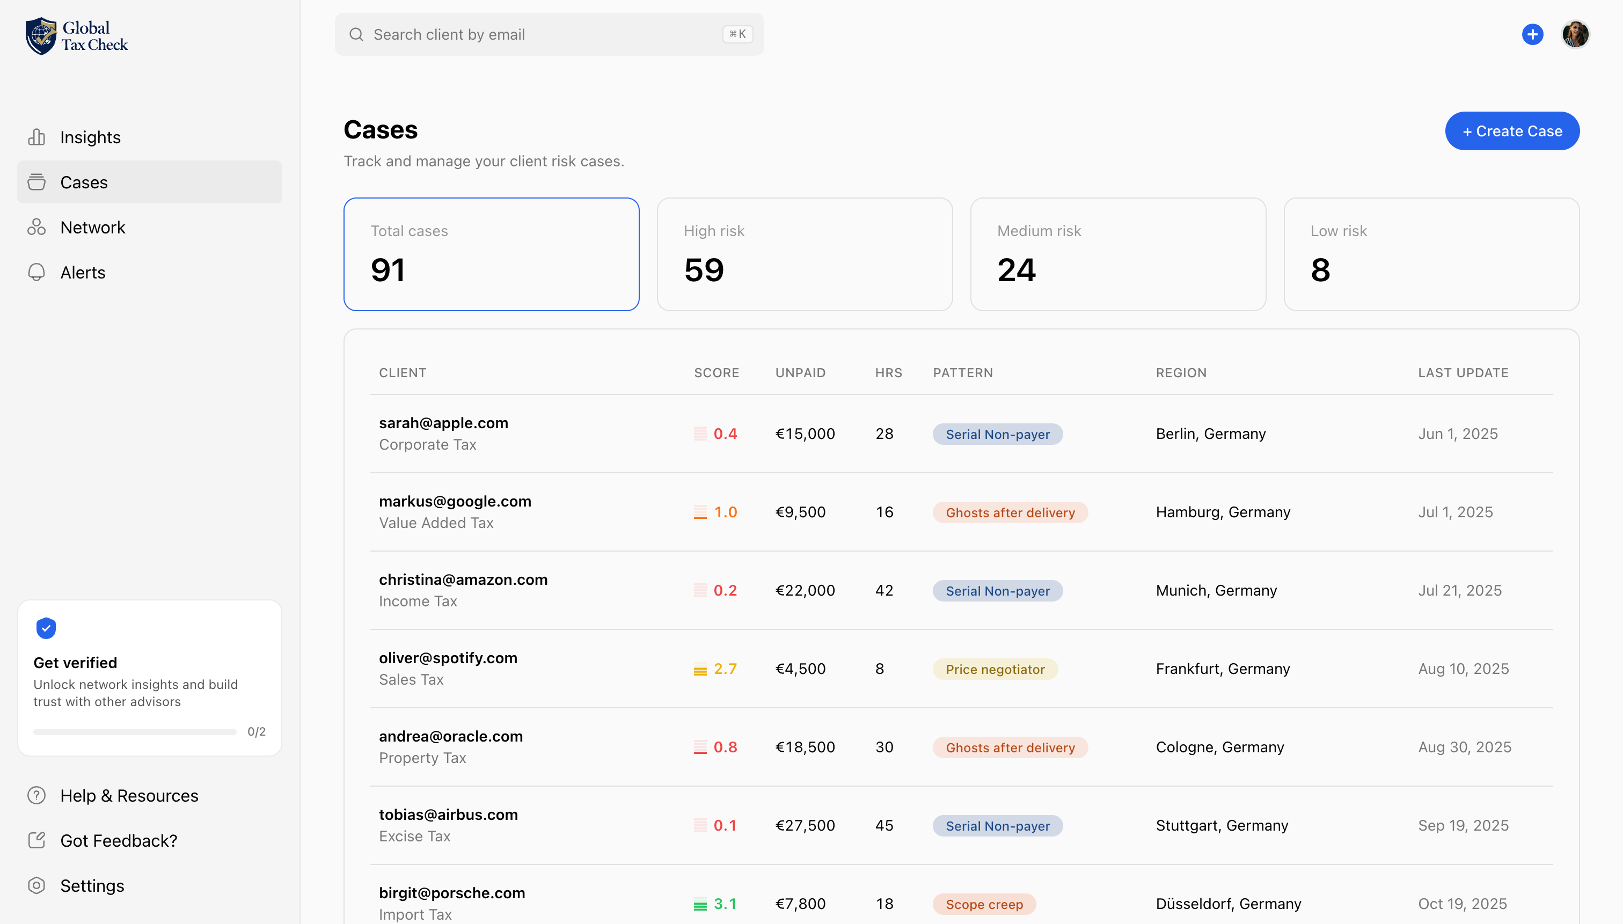Click the Got Feedback pencil icon

point(37,840)
